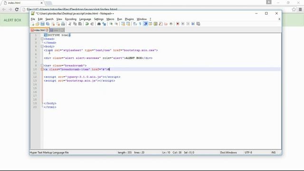Screen dimensions: 304x171
Task: Collapse the nav breadcrumb fold marker
Action: [42, 66]
